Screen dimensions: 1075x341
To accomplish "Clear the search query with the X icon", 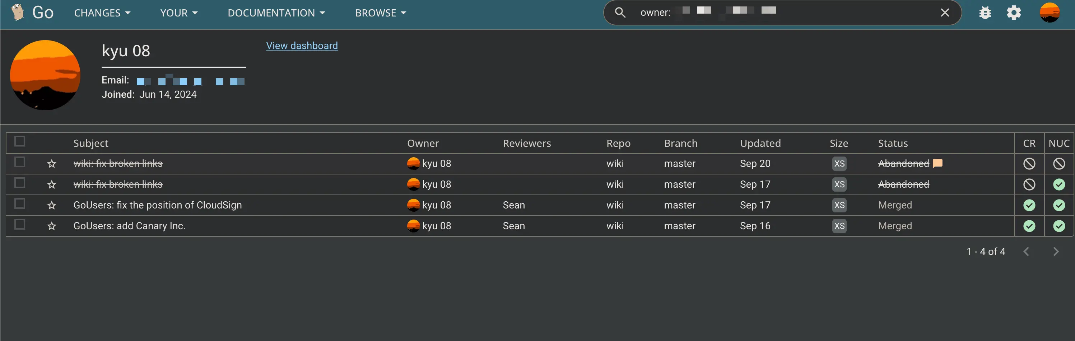I will click(x=945, y=12).
